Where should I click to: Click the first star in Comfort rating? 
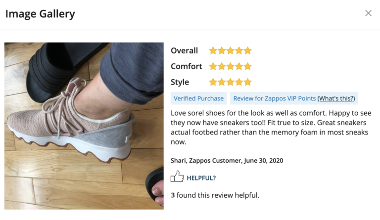(x=213, y=66)
